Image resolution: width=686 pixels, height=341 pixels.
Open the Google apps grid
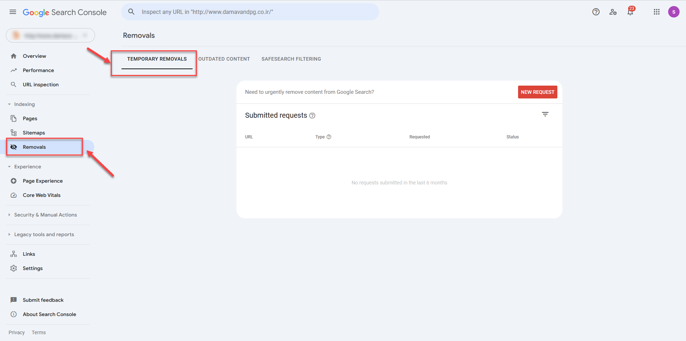tap(656, 12)
